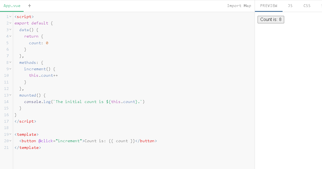Screen dimensions: 322x169
Task: Add a new file with plus icon
Action: (x=30, y=5)
